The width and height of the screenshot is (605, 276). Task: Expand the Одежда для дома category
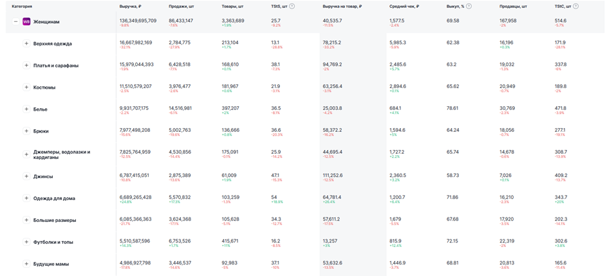26,198
